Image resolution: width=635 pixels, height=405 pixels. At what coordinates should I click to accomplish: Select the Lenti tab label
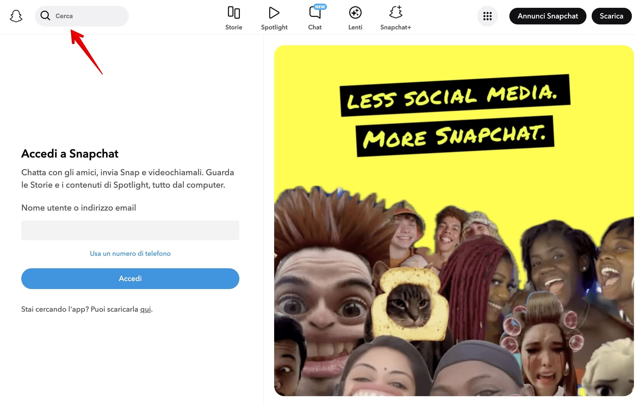tap(355, 27)
